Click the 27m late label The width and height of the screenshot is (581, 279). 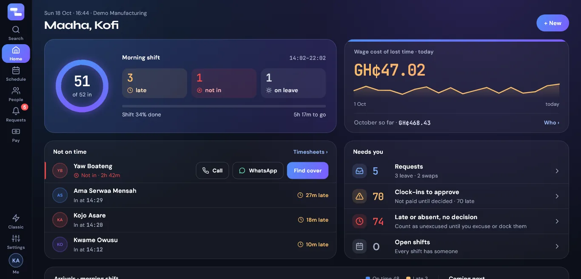(x=313, y=195)
